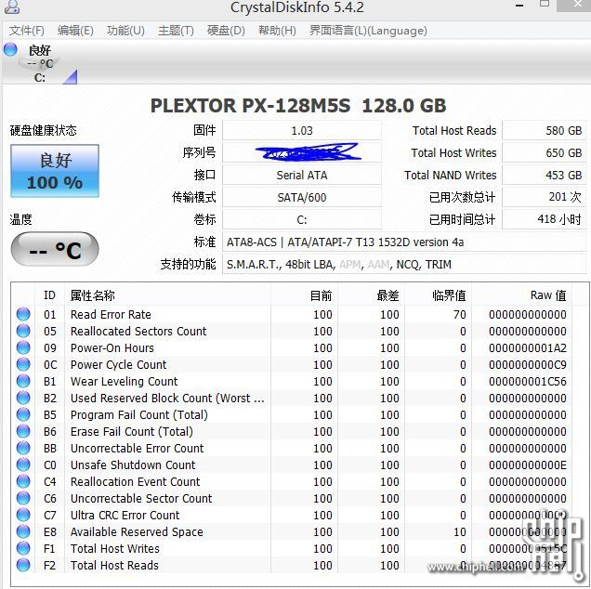Click the power-on hours value 418 小时

(544, 219)
